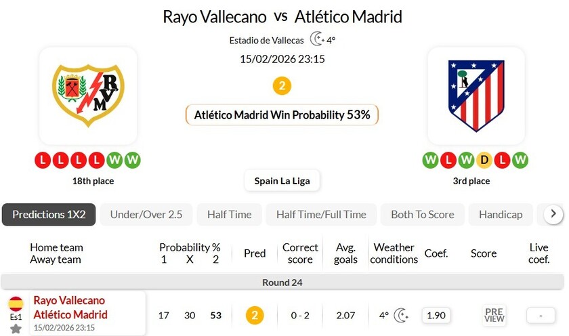Switch to the Under/Over 2.5 tab
569x336 pixels.
coord(146,215)
